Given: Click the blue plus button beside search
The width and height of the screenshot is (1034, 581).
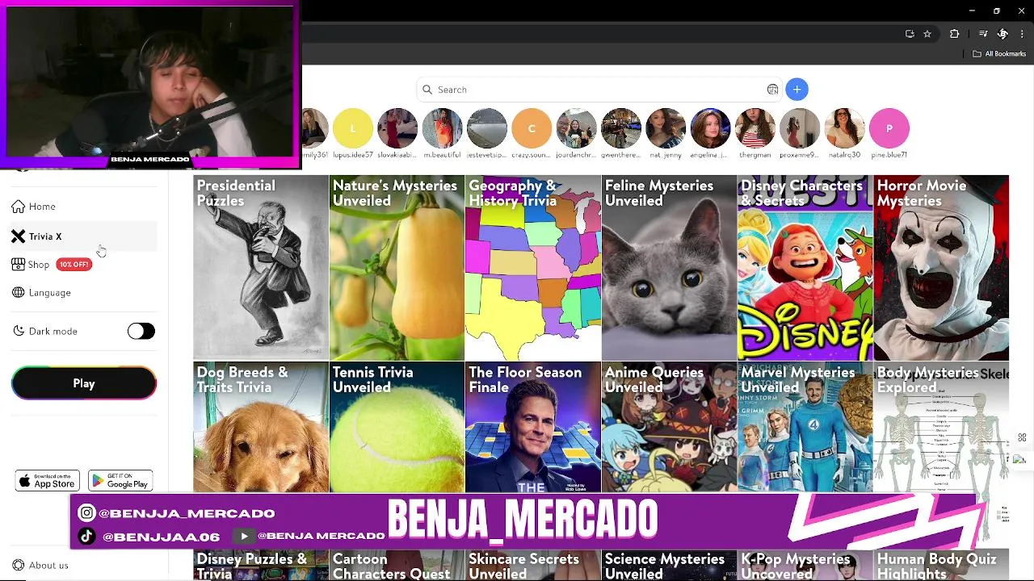Looking at the screenshot, I should pyautogui.click(x=797, y=90).
